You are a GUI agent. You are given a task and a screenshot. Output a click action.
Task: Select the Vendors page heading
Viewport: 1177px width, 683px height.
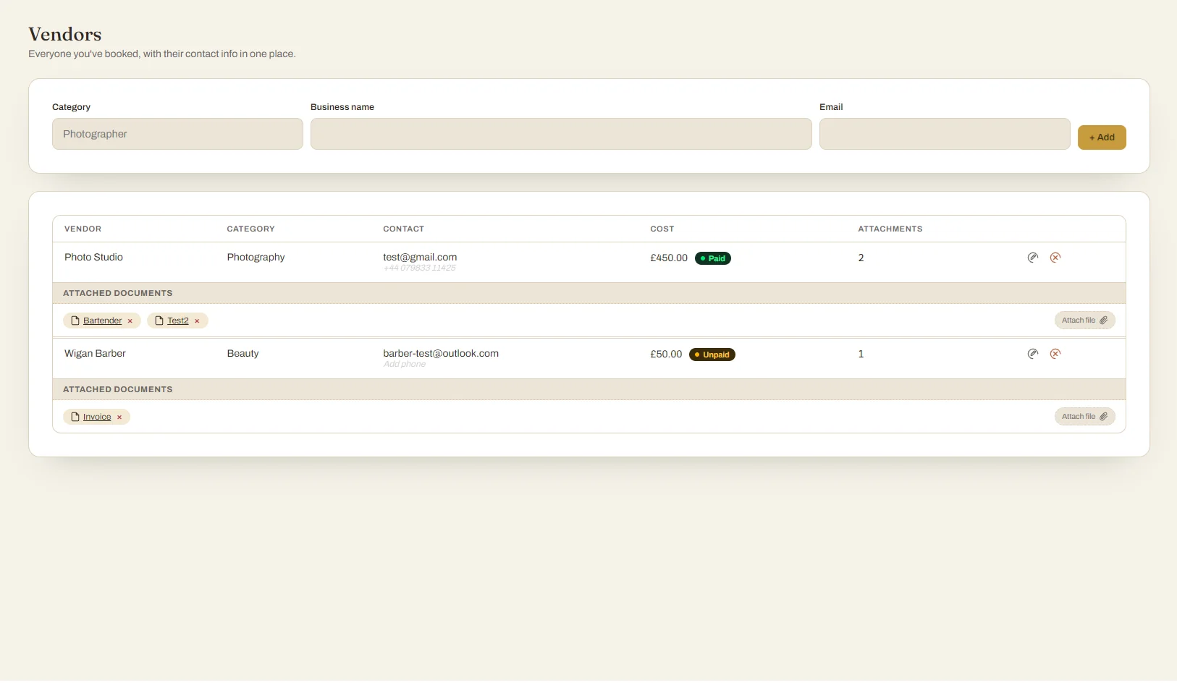click(65, 34)
